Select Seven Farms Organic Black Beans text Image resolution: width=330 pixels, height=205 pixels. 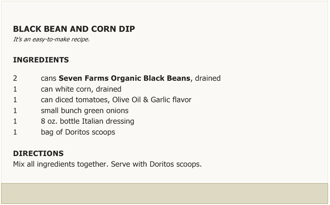(x=124, y=78)
